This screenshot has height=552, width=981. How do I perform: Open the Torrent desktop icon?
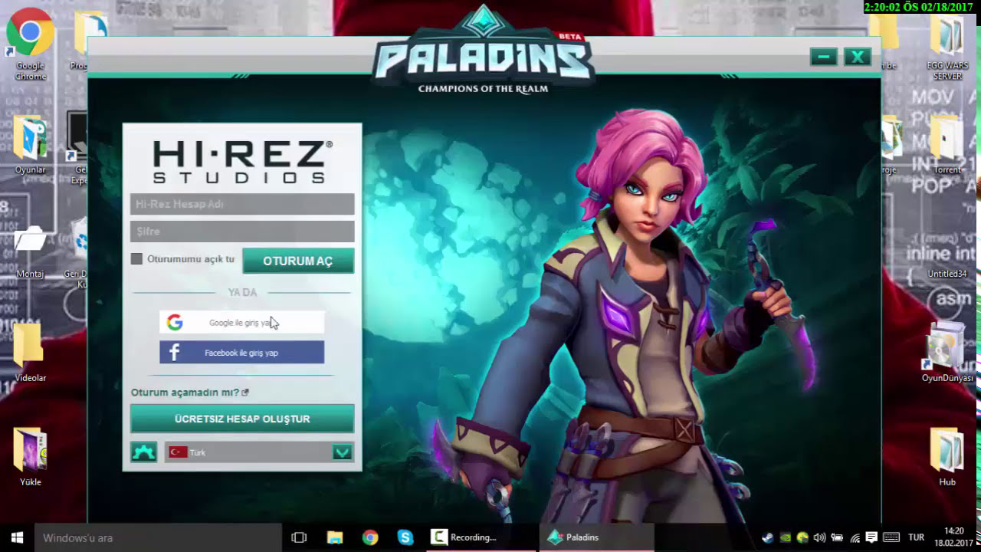point(947,144)
